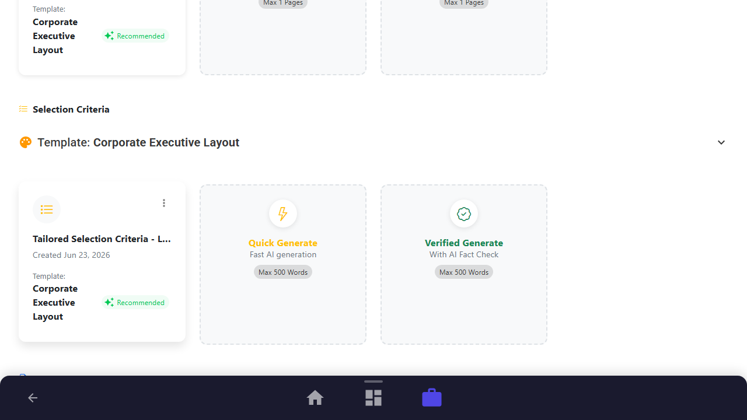This screenshot has width=747, height=420.
Task: Click the "Created Jun 23, 2026" date text
Action: point(71,255)
